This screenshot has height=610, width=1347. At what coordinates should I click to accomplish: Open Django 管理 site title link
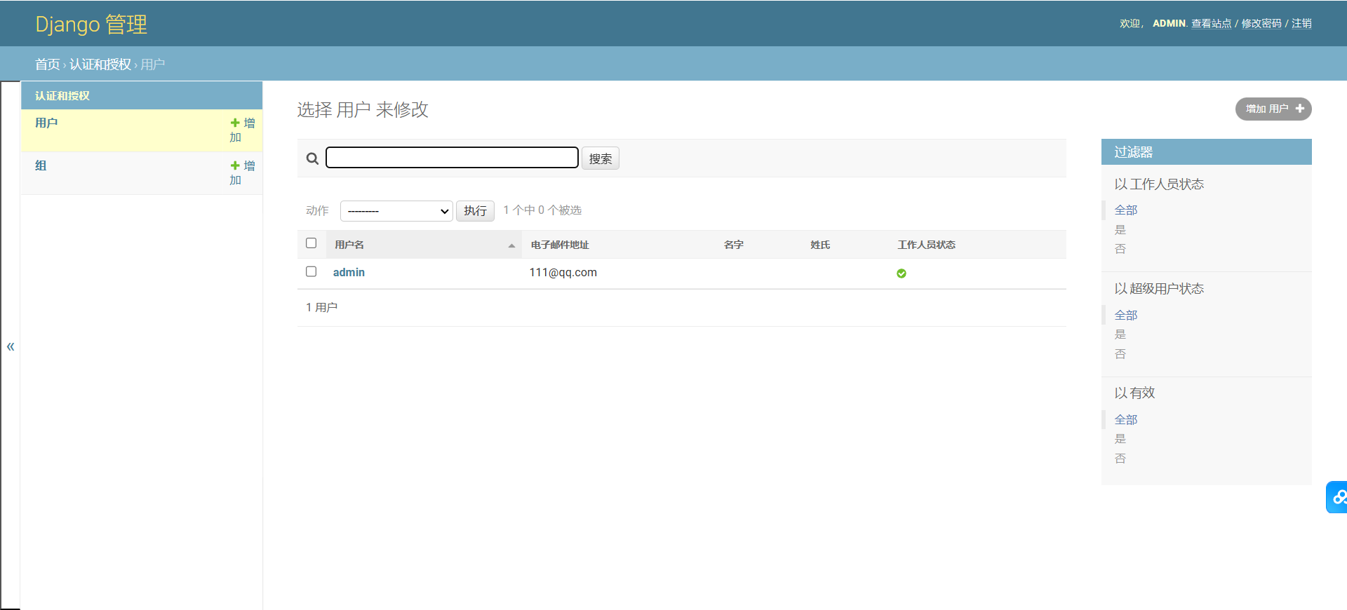pyautogui.click(x=91, y=25)
